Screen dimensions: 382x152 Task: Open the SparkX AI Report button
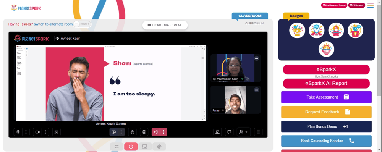click(326, 83)
